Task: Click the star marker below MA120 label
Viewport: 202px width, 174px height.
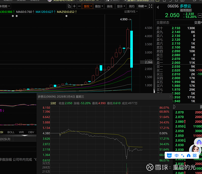Action: pyautogui.click(x=66, y=16)
